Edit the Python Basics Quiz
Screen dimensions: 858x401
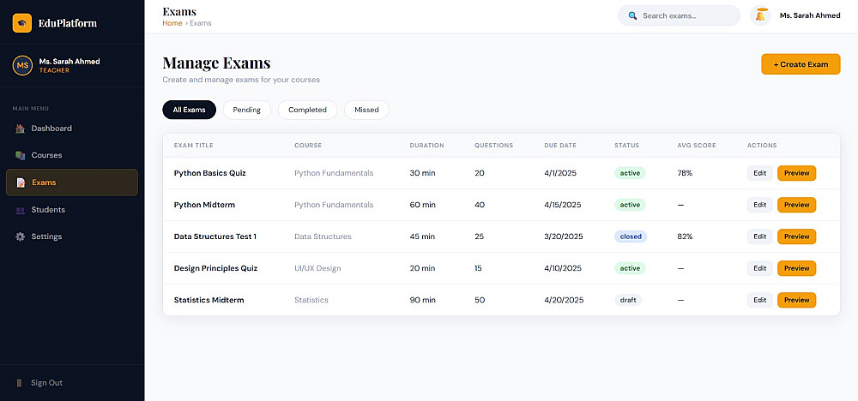point(760,173)
